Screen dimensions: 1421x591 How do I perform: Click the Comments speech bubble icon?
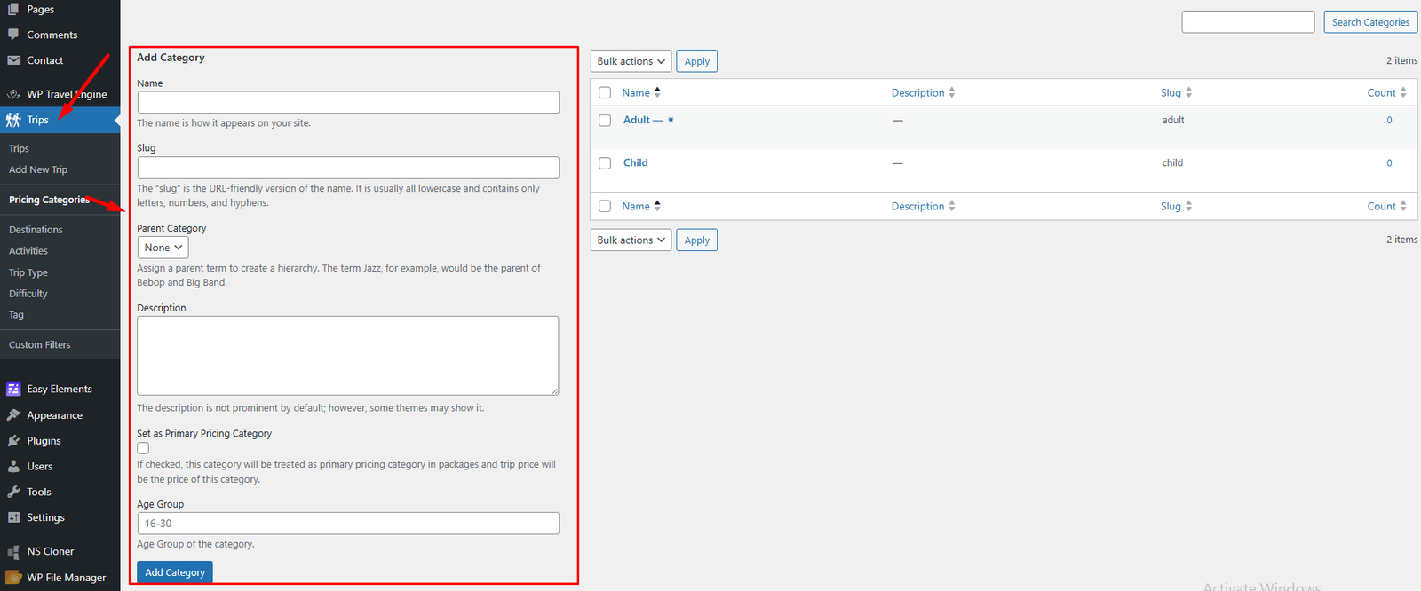(13, 35)
